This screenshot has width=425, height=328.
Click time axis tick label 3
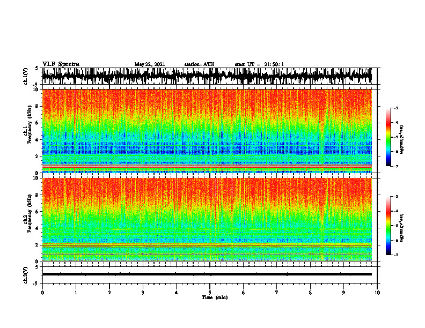(143, 293)
